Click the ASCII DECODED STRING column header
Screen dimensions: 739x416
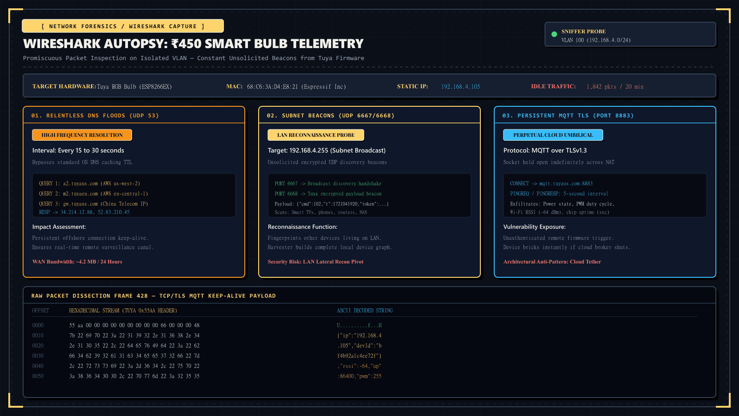[x=365, y=311]
